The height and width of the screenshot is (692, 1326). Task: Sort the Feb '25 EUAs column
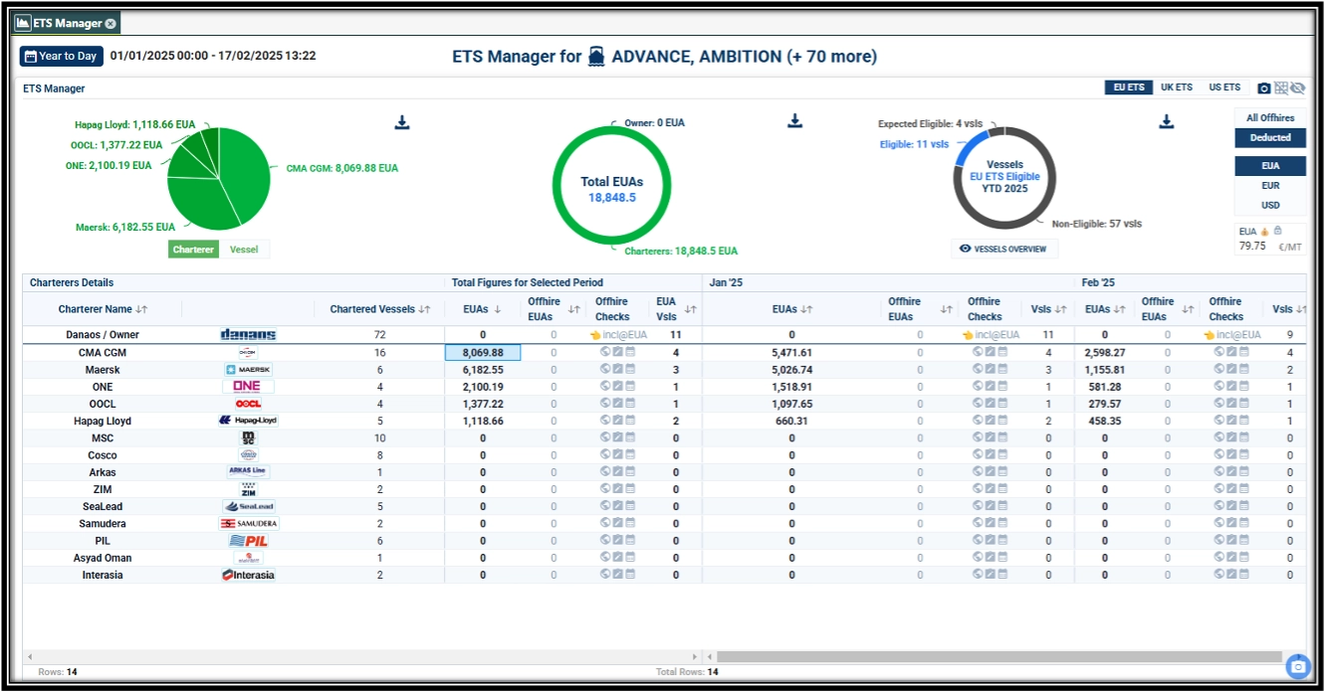coord(1105,309)
